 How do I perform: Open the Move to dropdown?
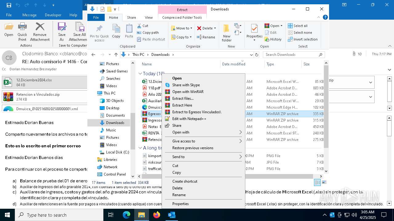click(182, 28)
